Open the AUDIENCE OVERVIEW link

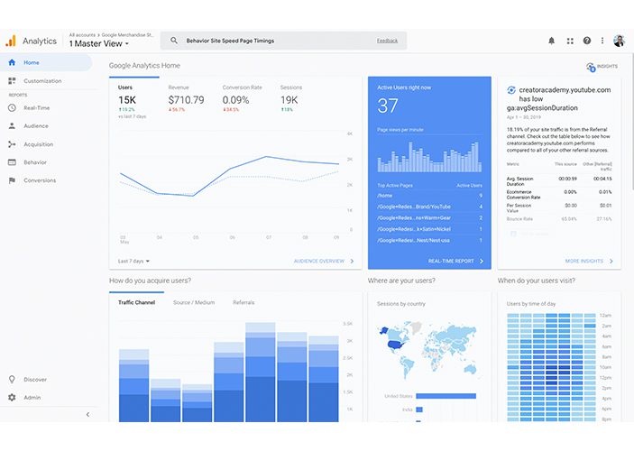click(x=319, y=262)
